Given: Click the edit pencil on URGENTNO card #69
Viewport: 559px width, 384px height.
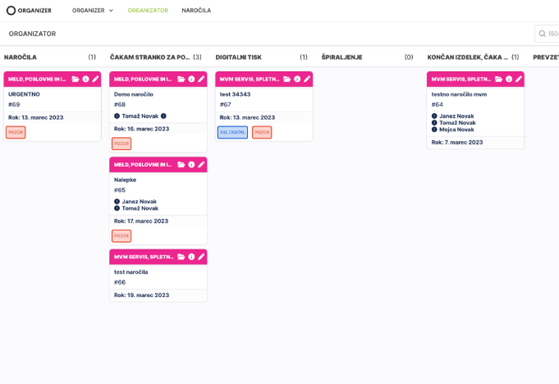Looking at the screenshot, I should 95,79.
